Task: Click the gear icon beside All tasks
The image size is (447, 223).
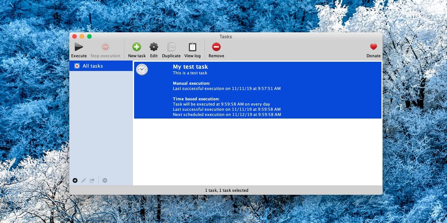Action: (x=77, y=66)
